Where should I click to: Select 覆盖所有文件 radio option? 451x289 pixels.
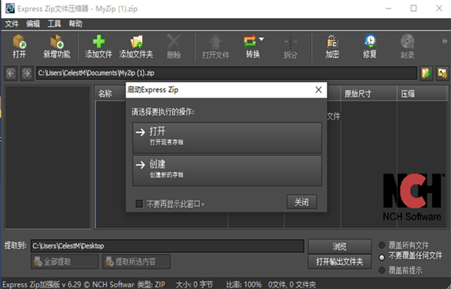tap(382, 245)
